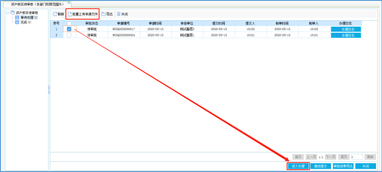Click the 刷新 refresh icon
This screenshot has width=382, height=172.
[55, 14]
